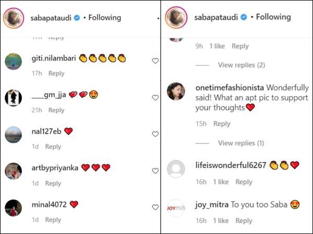The height and width of the screenshot is (234, 313).
Task: Expand View replies (2) thread
Action: (241, 65)
